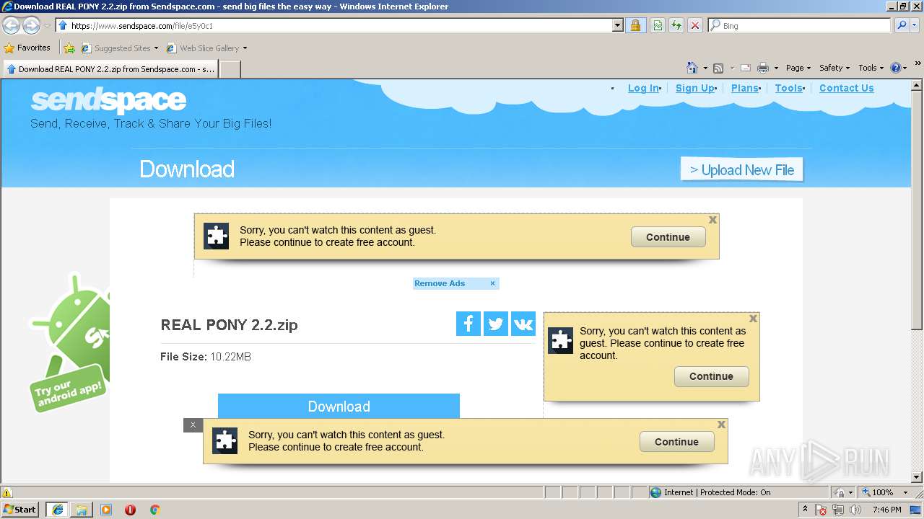Click the sendspace logo
924x519 pixels.
point(108,100)
